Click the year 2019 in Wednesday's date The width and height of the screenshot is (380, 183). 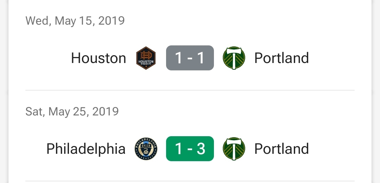click(x=111, y=21)
